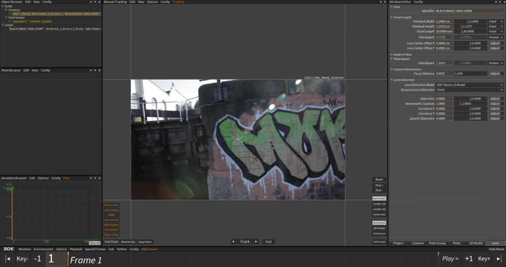Open Point Defaults option
The image size is (506, 267).
(111, 230)
